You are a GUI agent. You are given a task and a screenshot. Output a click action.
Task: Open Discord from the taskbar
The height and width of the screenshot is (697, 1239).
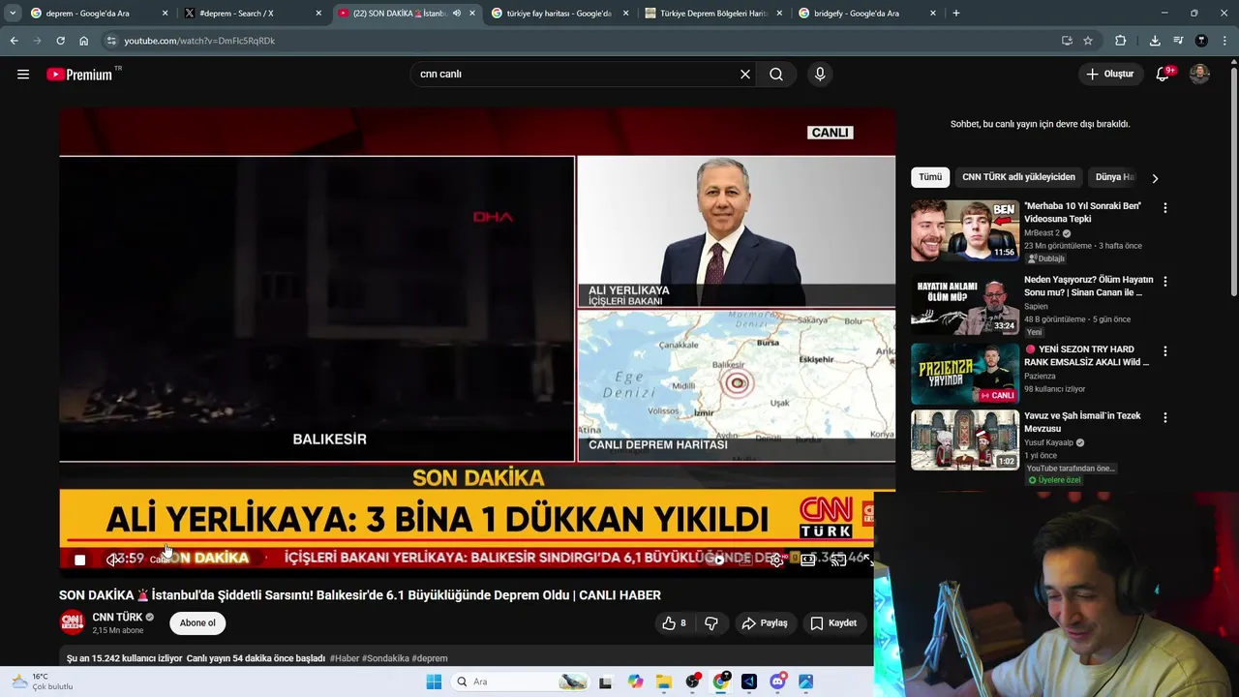coord(777,682)
